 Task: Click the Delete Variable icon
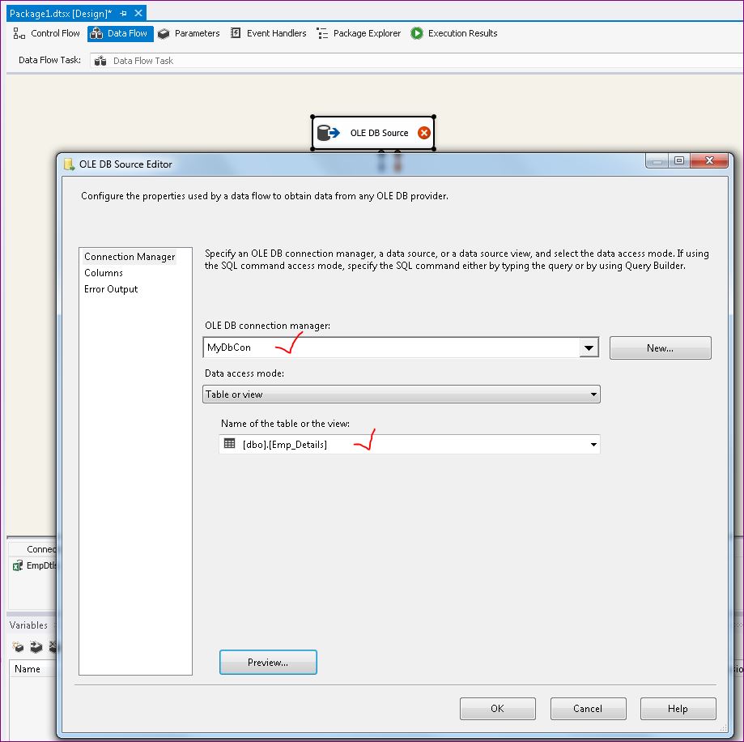[52, 646]
